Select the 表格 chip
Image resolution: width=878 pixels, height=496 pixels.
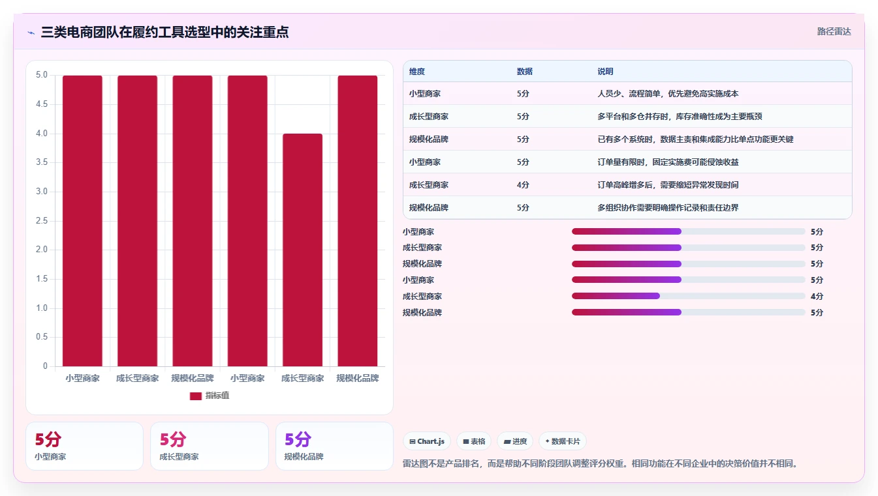[x=474, y=441]
